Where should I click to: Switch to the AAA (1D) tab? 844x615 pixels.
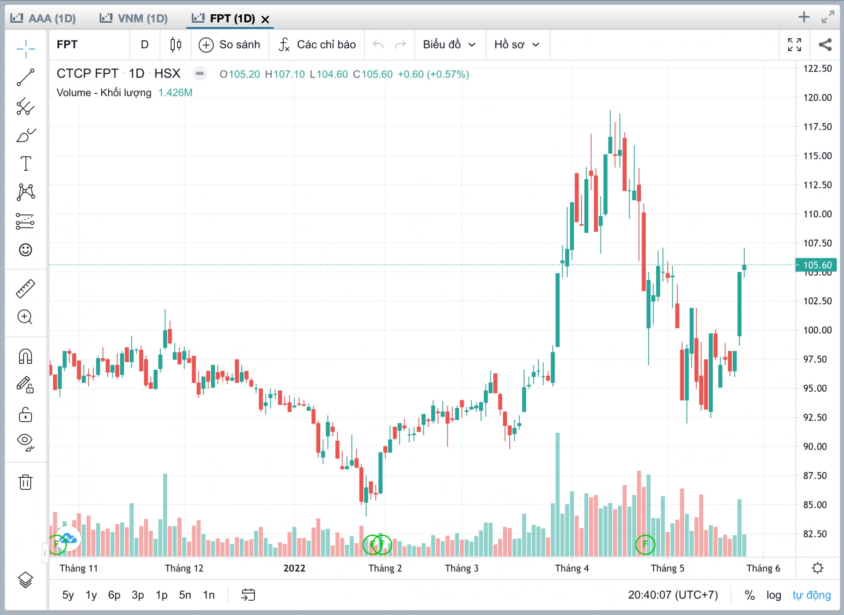(x=43, y=18)
